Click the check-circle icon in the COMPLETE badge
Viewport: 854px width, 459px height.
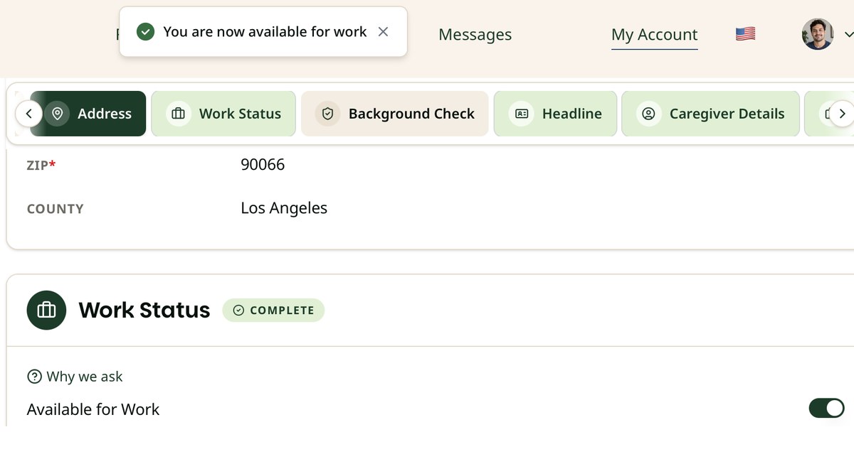pos(238,310)
